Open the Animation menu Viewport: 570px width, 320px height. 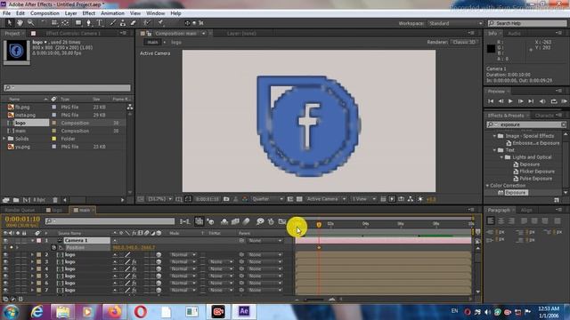click(x=112, y=13)
